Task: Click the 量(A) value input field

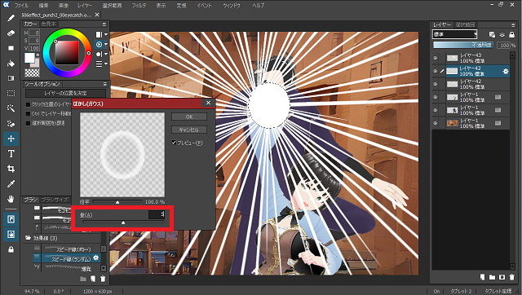Action: pyautogui.click(x=157, y=214)
